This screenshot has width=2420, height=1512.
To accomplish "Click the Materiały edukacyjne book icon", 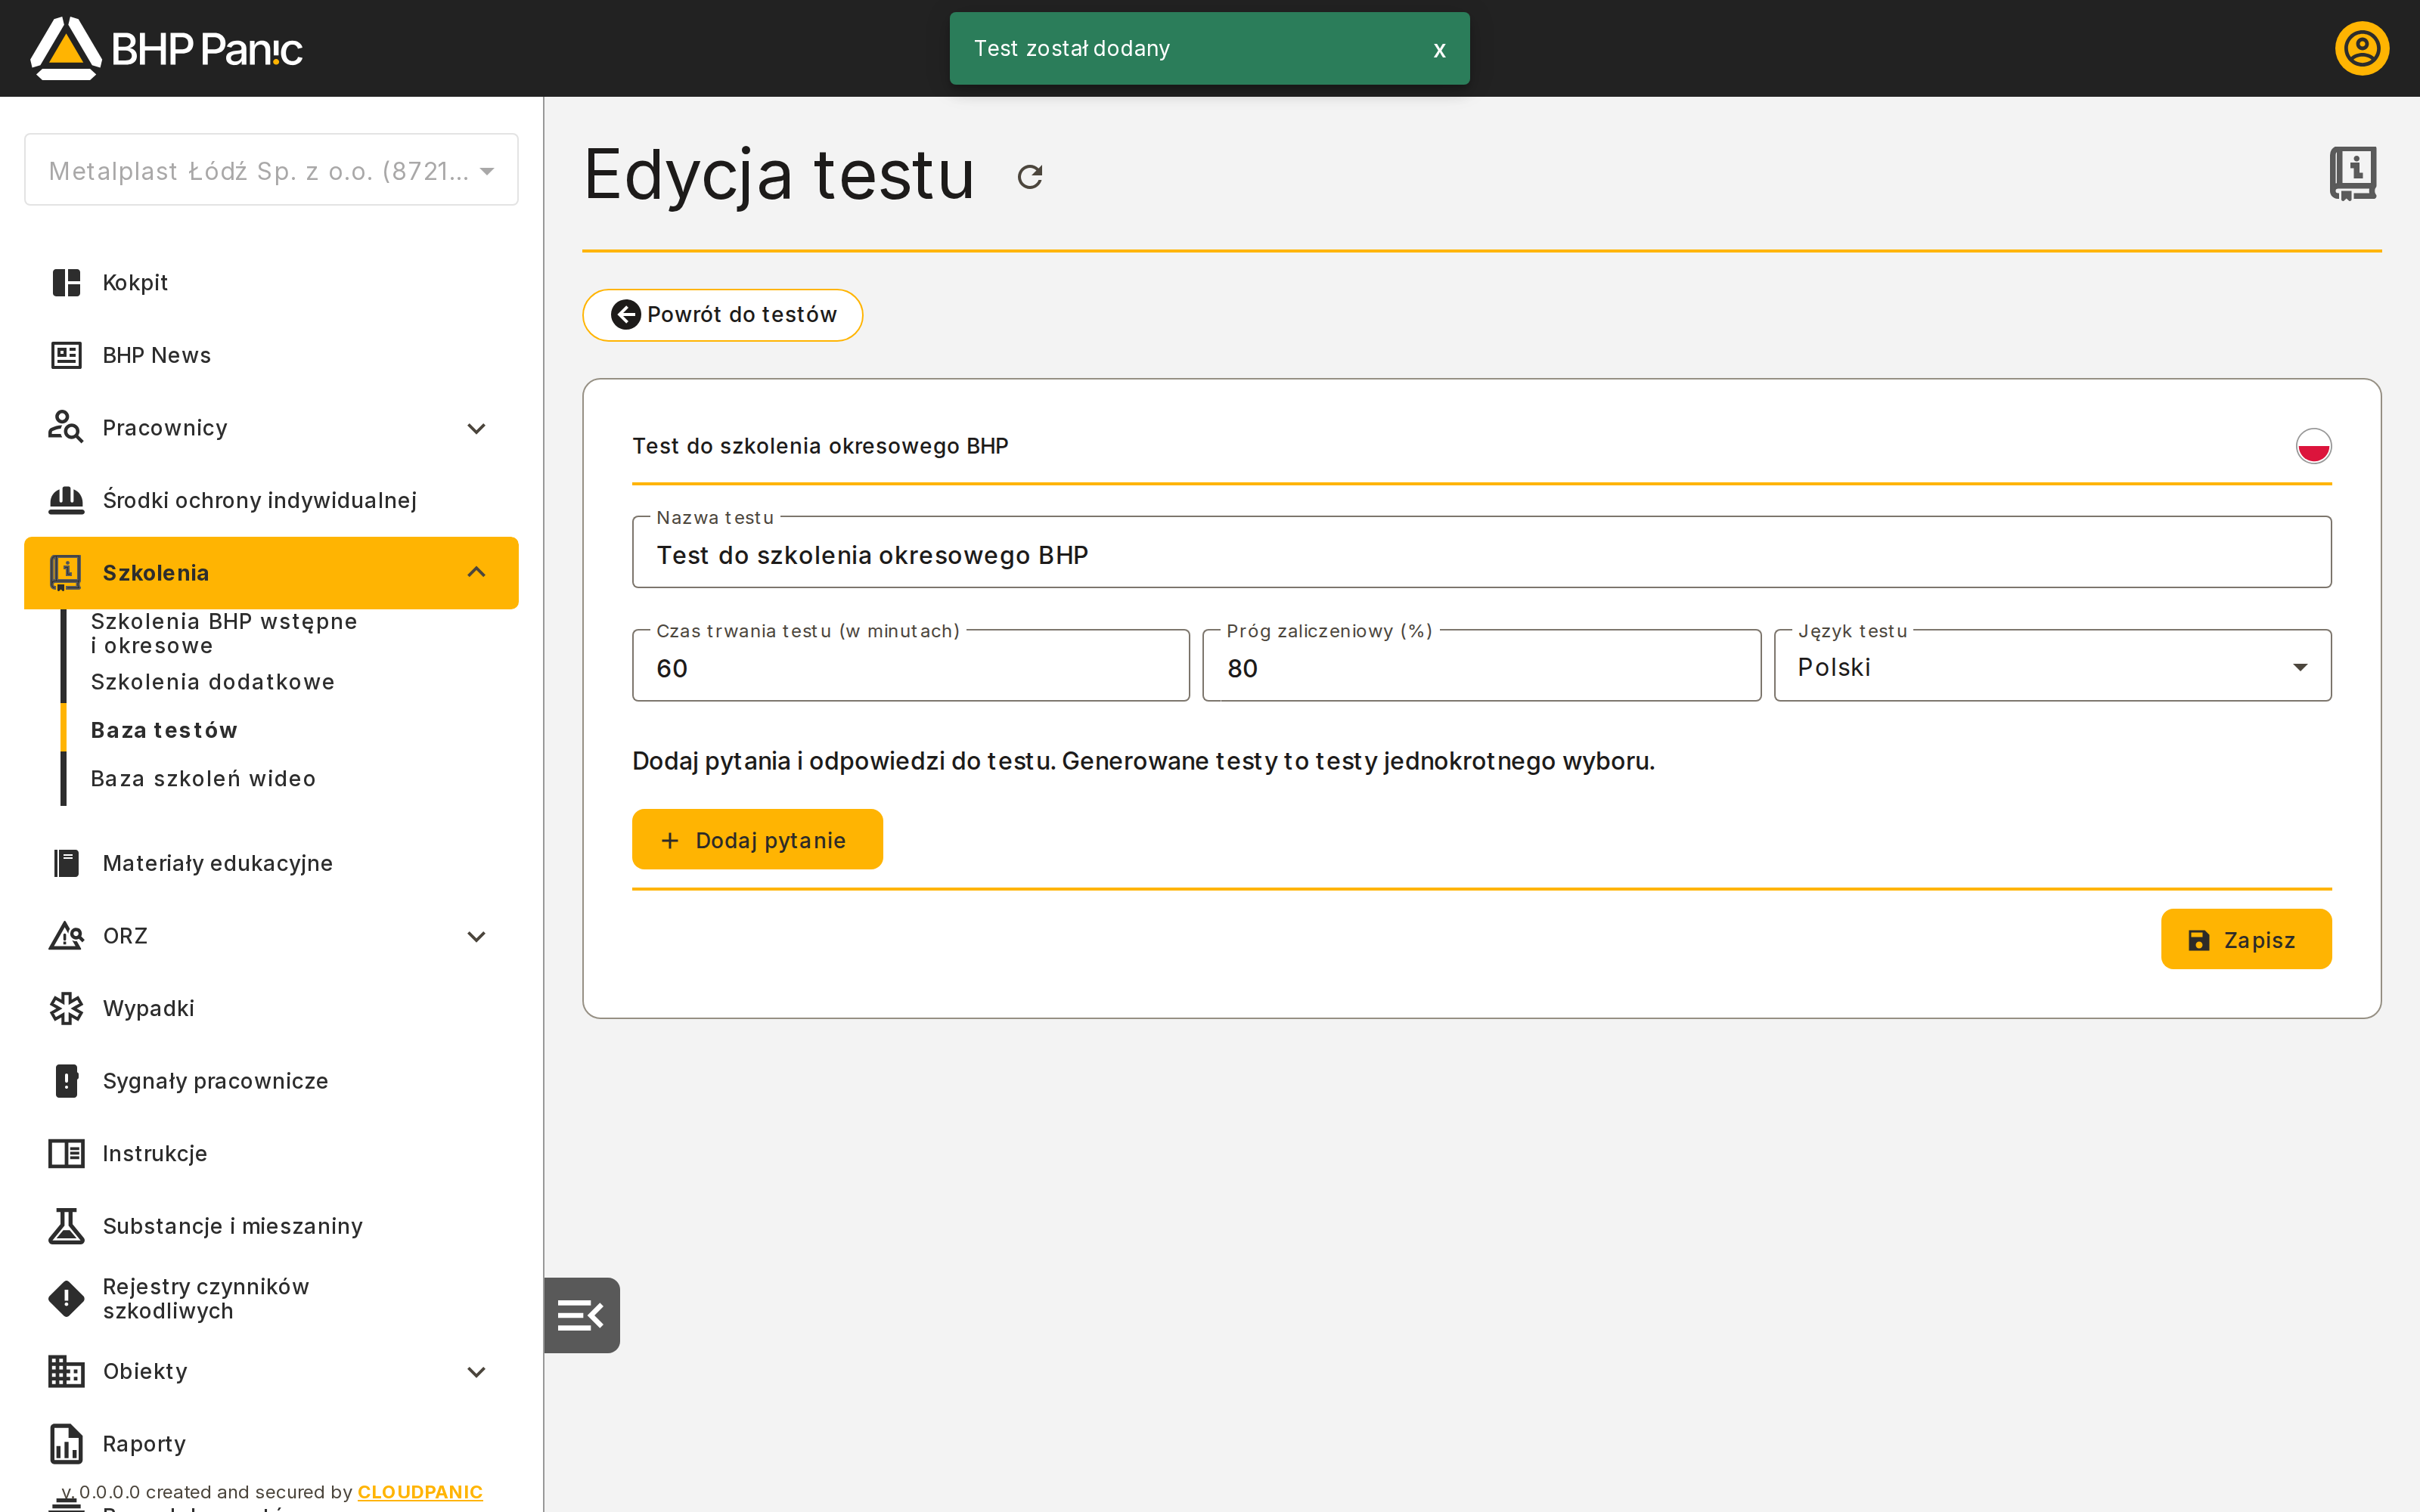I will [x=66, y=863].
